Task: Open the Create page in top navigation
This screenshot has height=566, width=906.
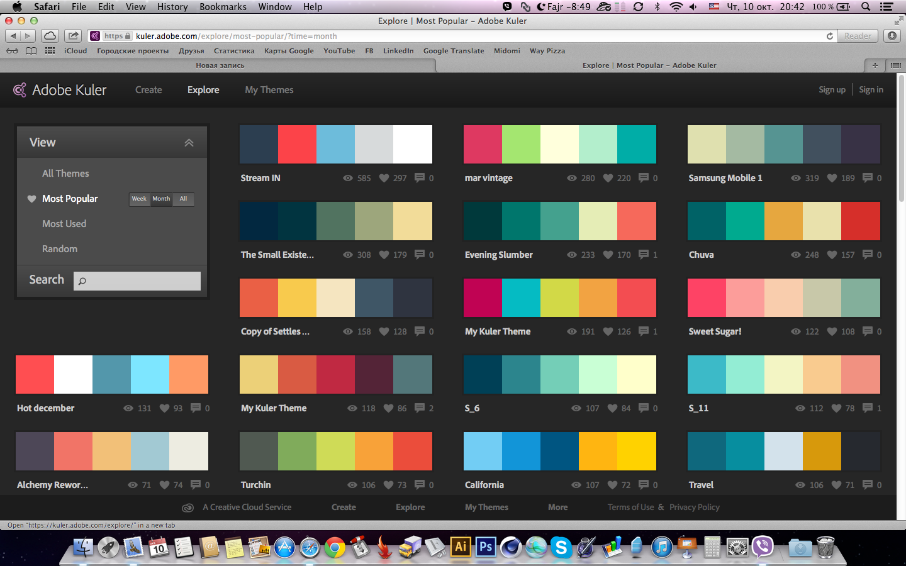Action: tap(148, 90)
